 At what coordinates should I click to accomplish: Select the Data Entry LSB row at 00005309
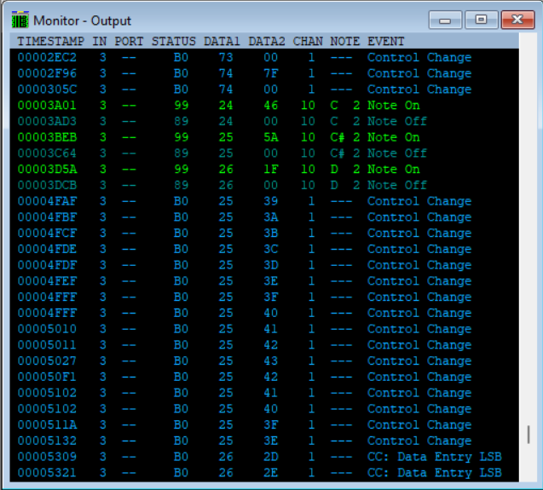click(x=264, y=457)
